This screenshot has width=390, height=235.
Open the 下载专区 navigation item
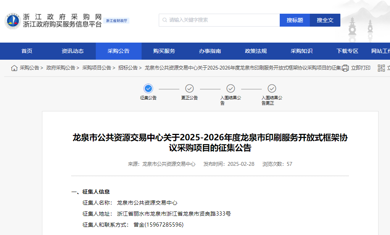click(347, 51)
